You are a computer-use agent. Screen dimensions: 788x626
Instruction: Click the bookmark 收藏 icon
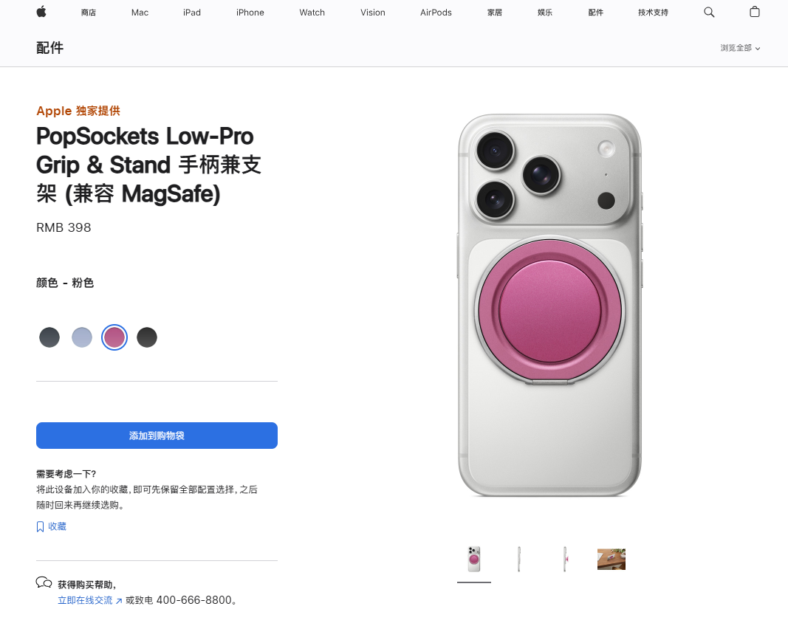point(40,526)
